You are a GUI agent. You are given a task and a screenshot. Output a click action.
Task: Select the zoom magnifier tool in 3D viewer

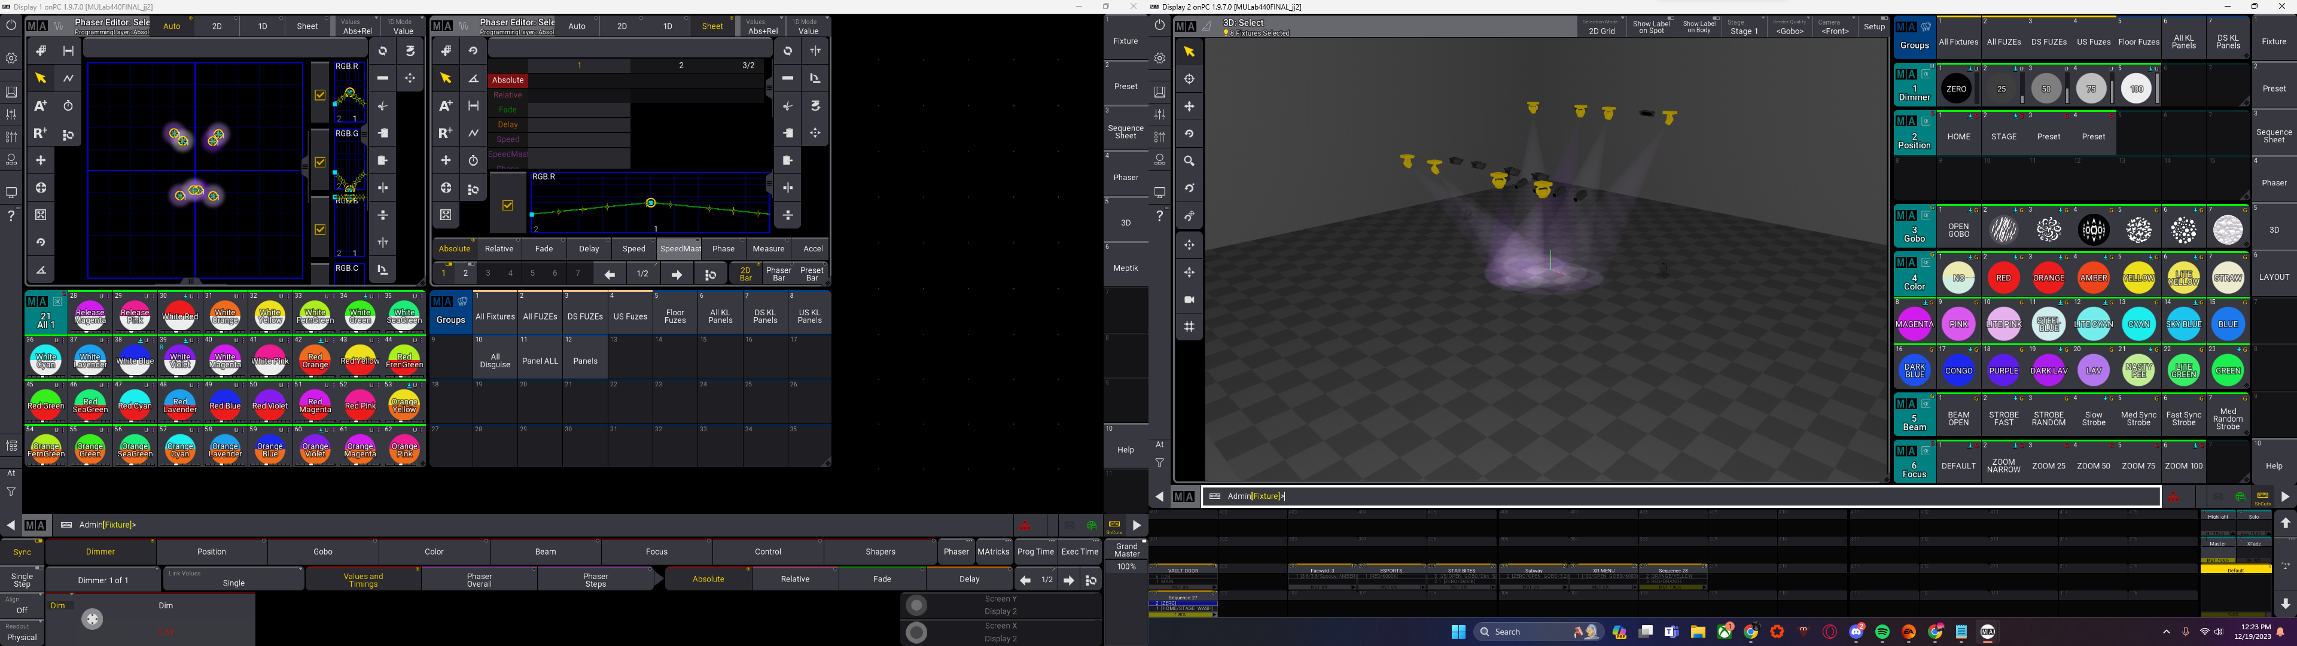(x=1189, y=161)
